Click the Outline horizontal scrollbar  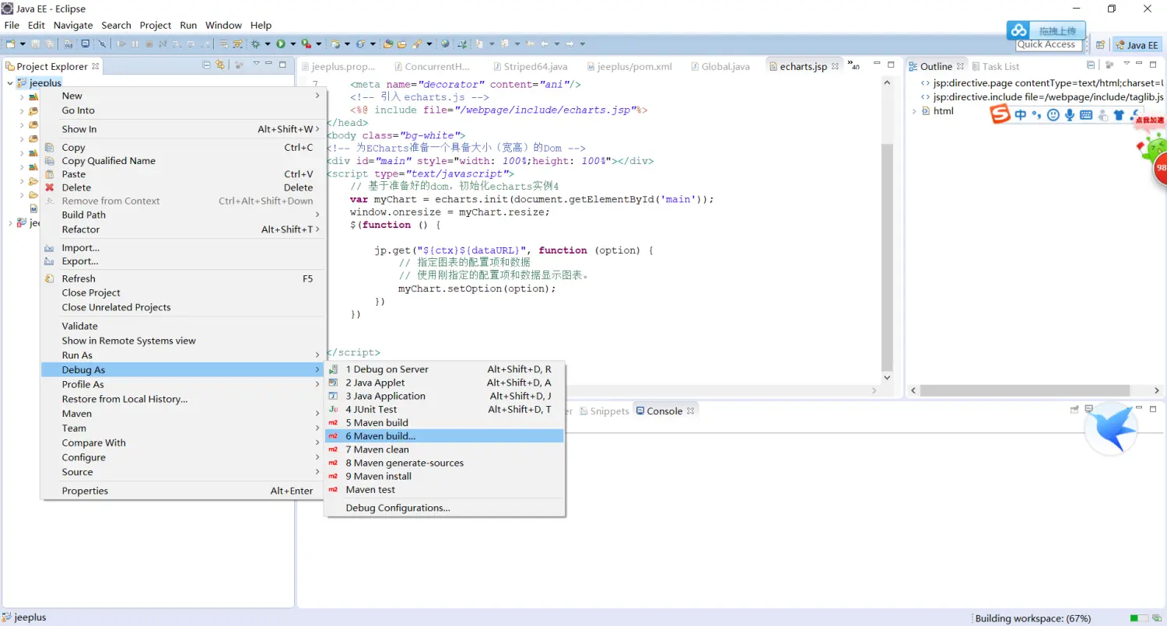(x=1025, y=390)
